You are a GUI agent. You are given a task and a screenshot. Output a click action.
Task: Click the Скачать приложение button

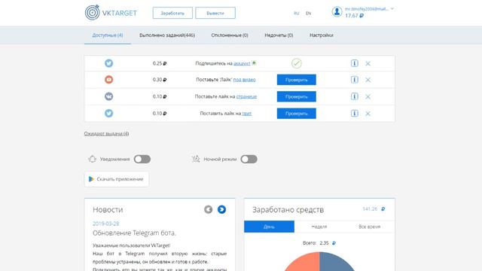[117, 179]
